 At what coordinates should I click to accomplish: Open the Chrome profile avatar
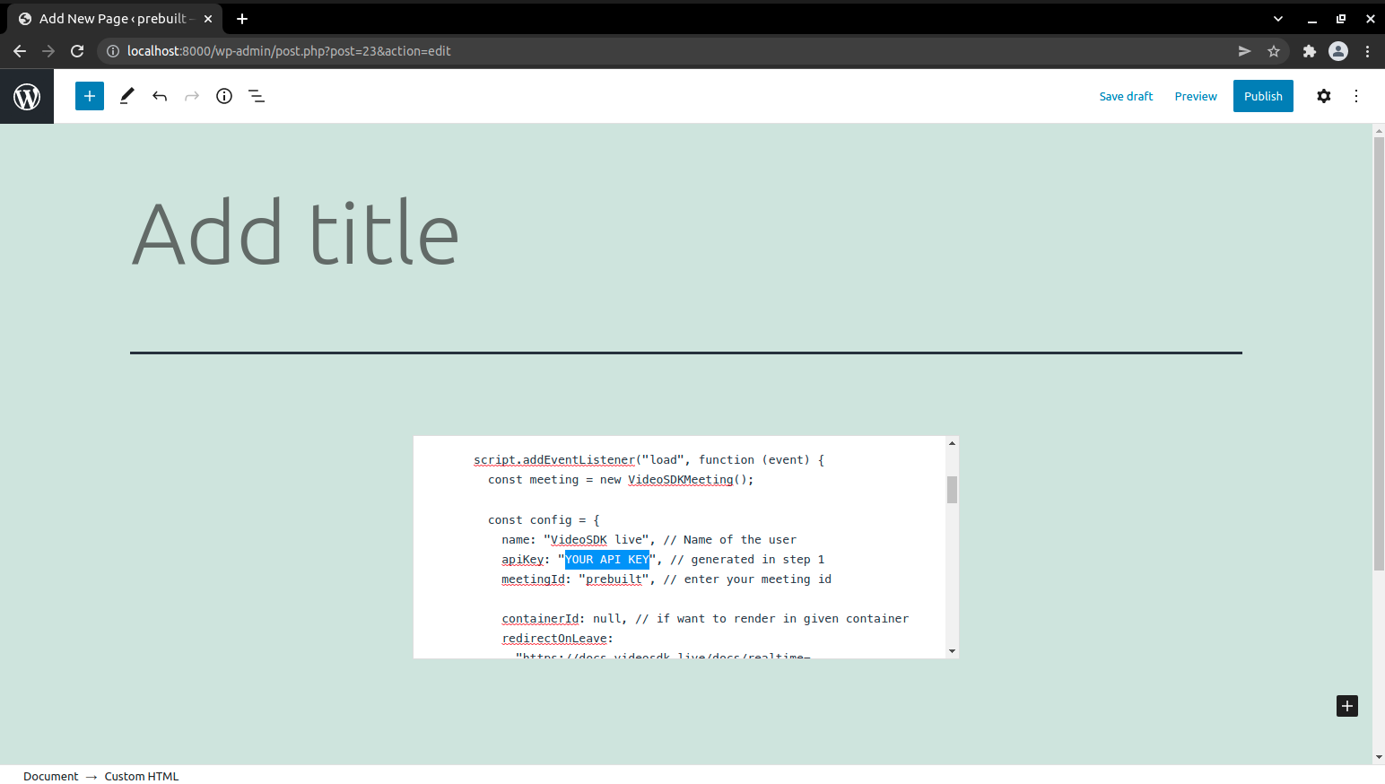point(1338,51)
